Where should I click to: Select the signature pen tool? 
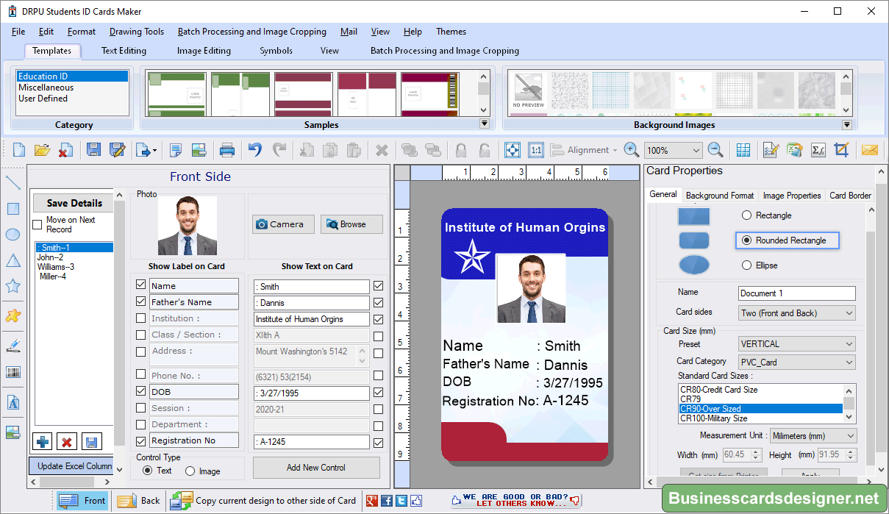click(x=13, y=344)
